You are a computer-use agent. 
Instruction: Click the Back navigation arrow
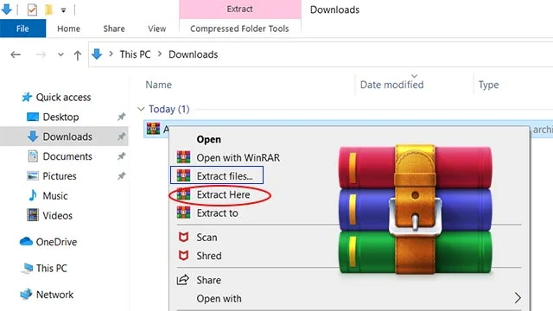pyautogui.click(x=16, y=54)
